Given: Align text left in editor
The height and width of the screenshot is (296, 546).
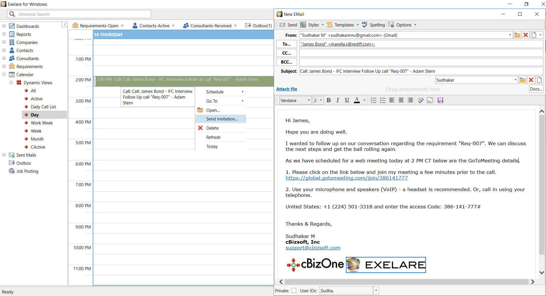Looking at the screenshot, I should click(392, 100).
